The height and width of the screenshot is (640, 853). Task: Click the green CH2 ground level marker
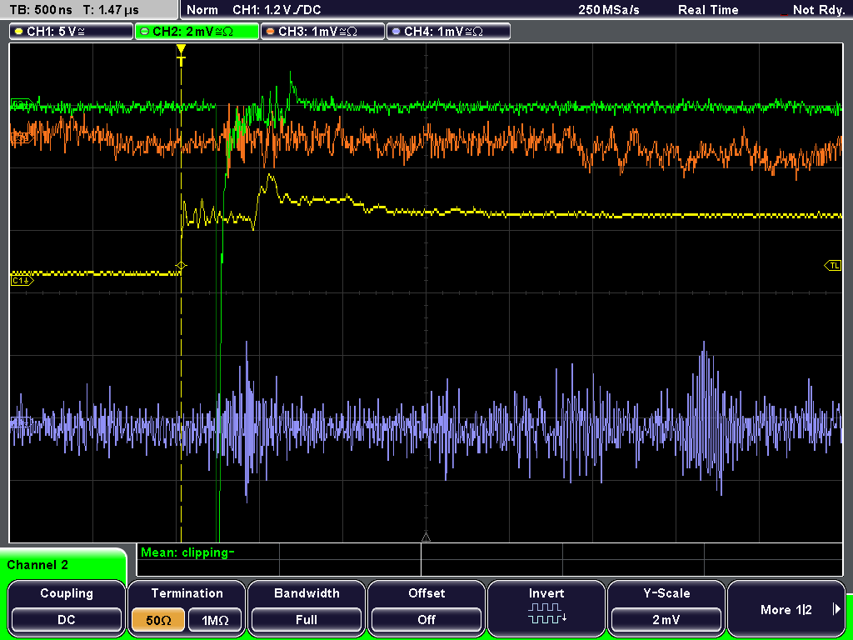[x=22, y=103]
